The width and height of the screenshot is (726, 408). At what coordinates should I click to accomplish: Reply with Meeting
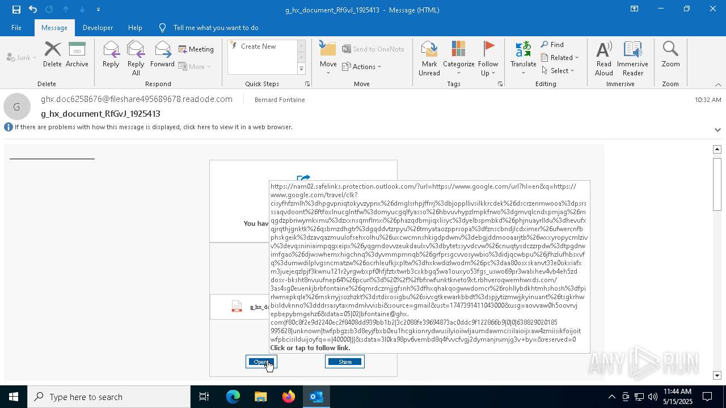(196, 49)
